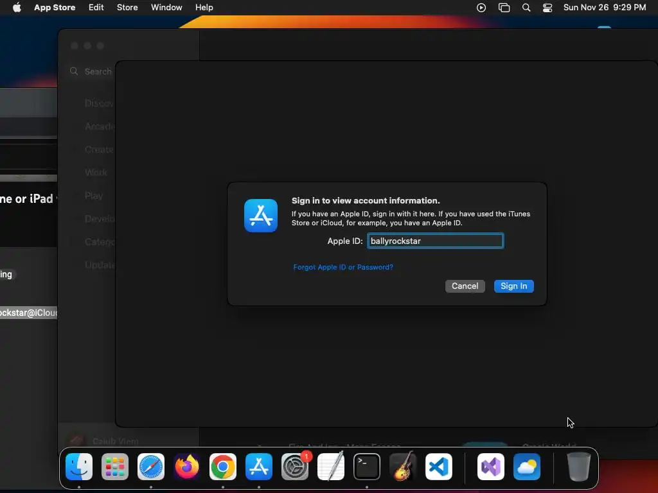Select Work in App Store sidebar
This screenshot has width=658, height=493.
(x=96, y=172)
